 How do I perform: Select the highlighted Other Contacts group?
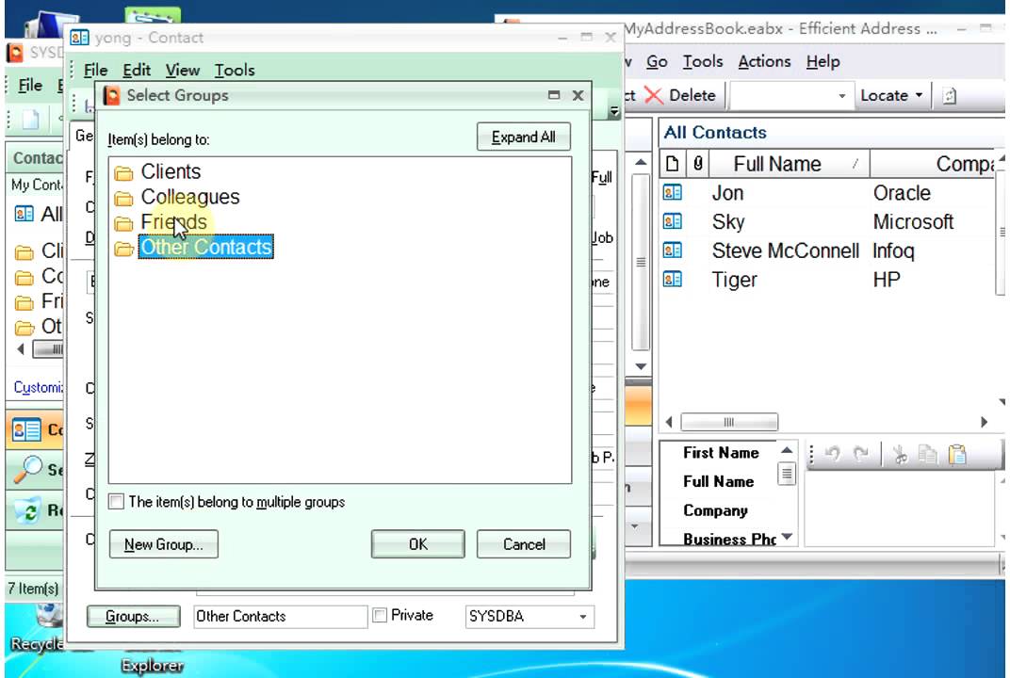pos(206,248)
